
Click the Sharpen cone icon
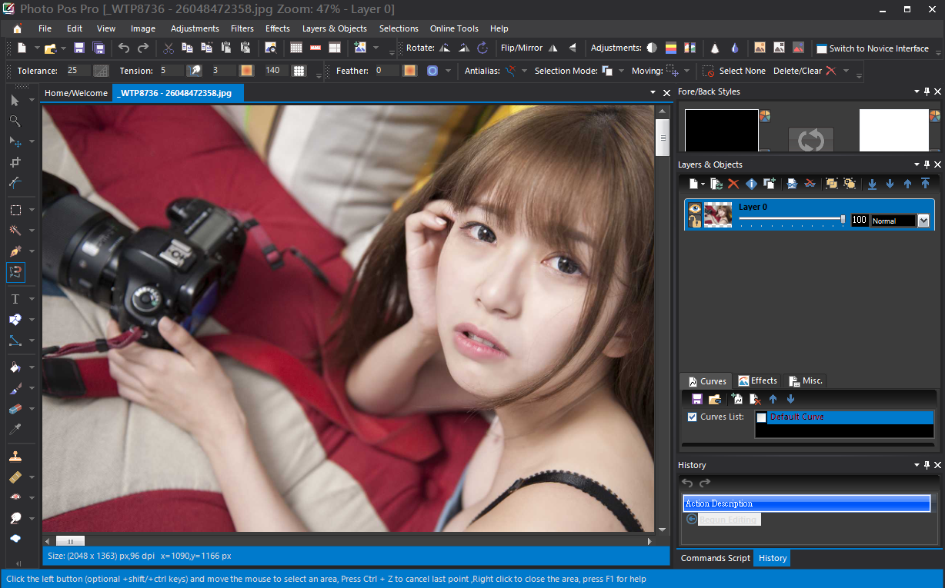(x=715, y=48)
